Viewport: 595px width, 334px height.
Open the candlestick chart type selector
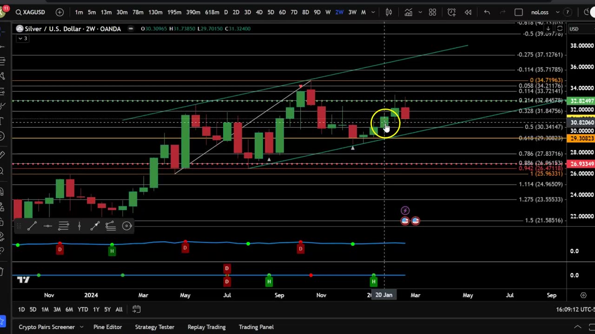(x=389, y=12)
